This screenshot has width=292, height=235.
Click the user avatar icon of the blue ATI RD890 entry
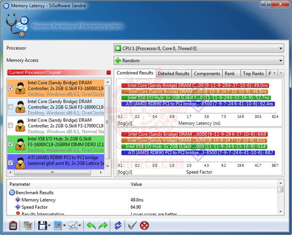click(x=20, y=163)
